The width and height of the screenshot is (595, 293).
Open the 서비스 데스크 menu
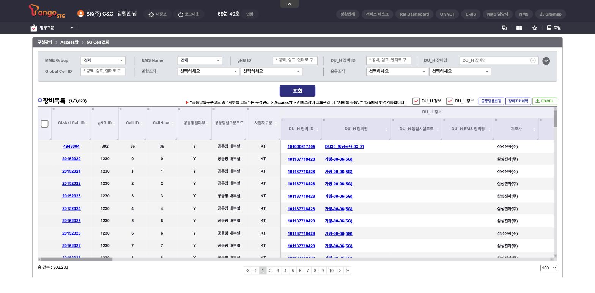(x=377, y=14)
